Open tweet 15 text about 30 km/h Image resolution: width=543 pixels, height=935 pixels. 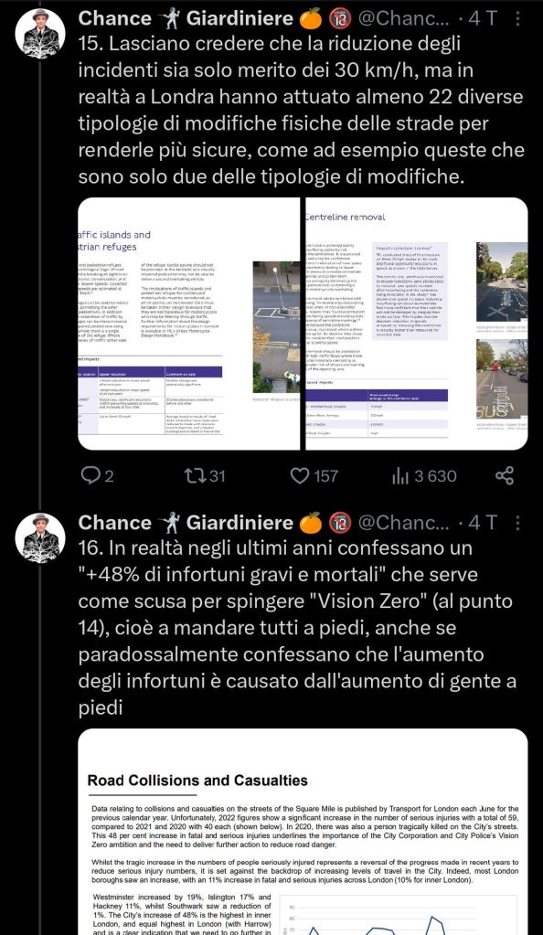click(x=302, y=111)
